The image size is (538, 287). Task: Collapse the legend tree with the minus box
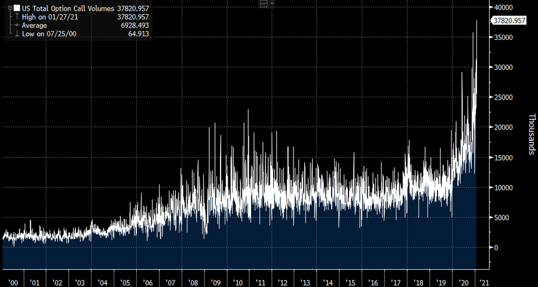(10, 8)
